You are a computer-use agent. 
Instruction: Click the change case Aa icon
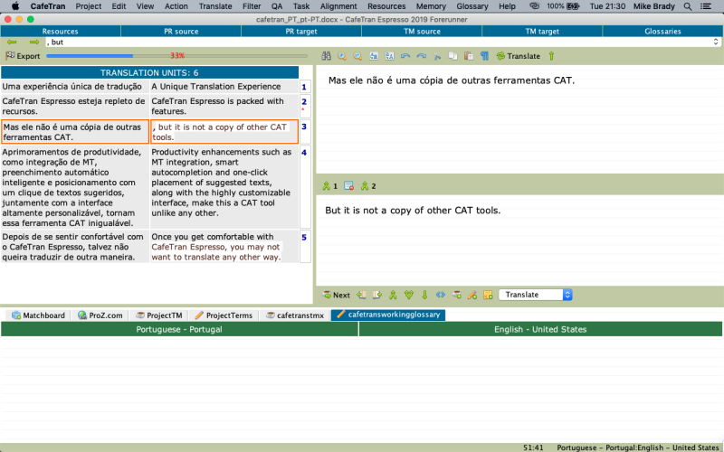click(374, 56)
